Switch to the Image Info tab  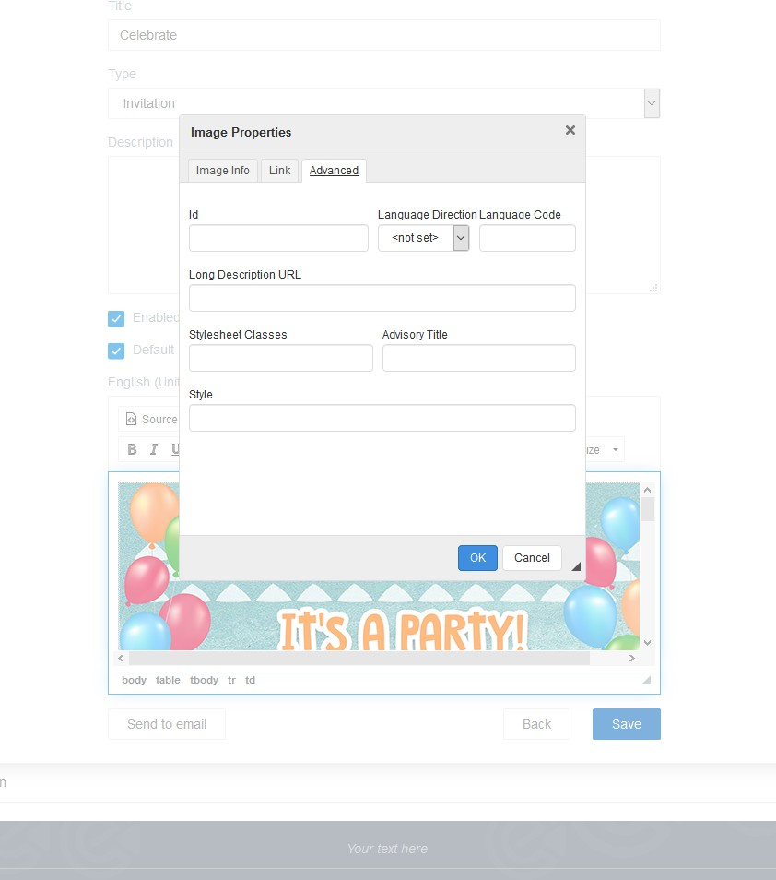tap(223, 171)
